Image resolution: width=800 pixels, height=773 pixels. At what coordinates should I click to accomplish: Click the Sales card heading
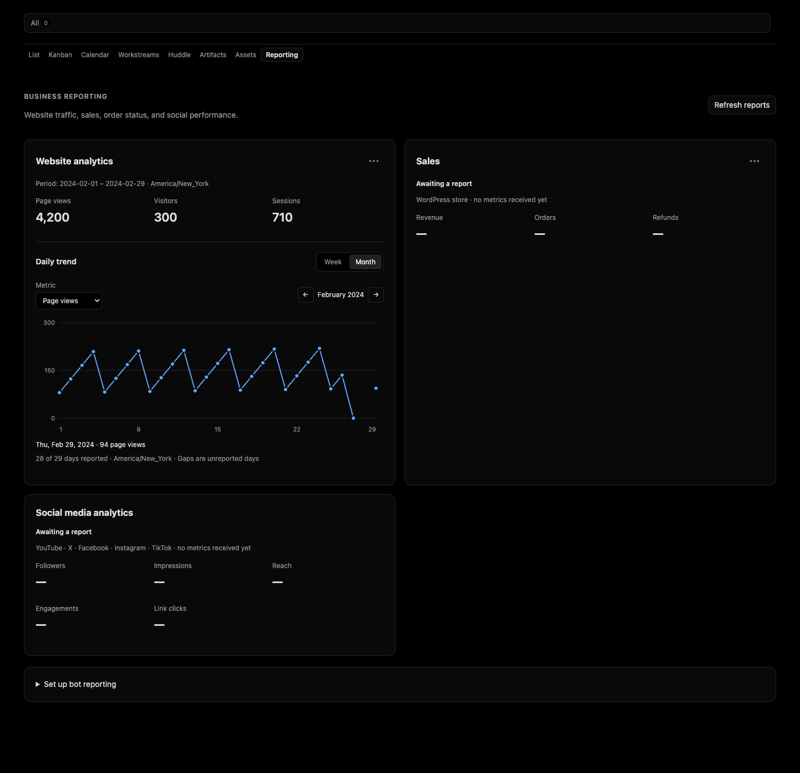[x=428, y=161]
